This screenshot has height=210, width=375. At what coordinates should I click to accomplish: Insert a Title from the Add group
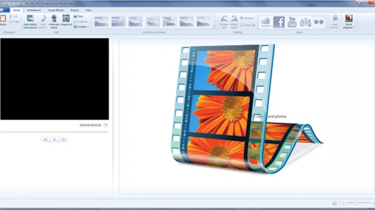(x=78, y=16)
